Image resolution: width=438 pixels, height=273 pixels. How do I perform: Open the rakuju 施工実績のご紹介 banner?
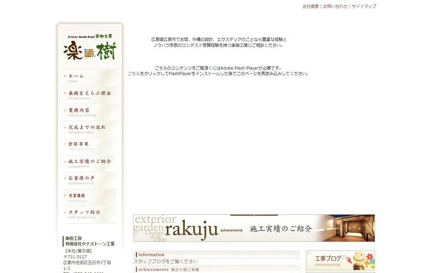pos(254,228)
